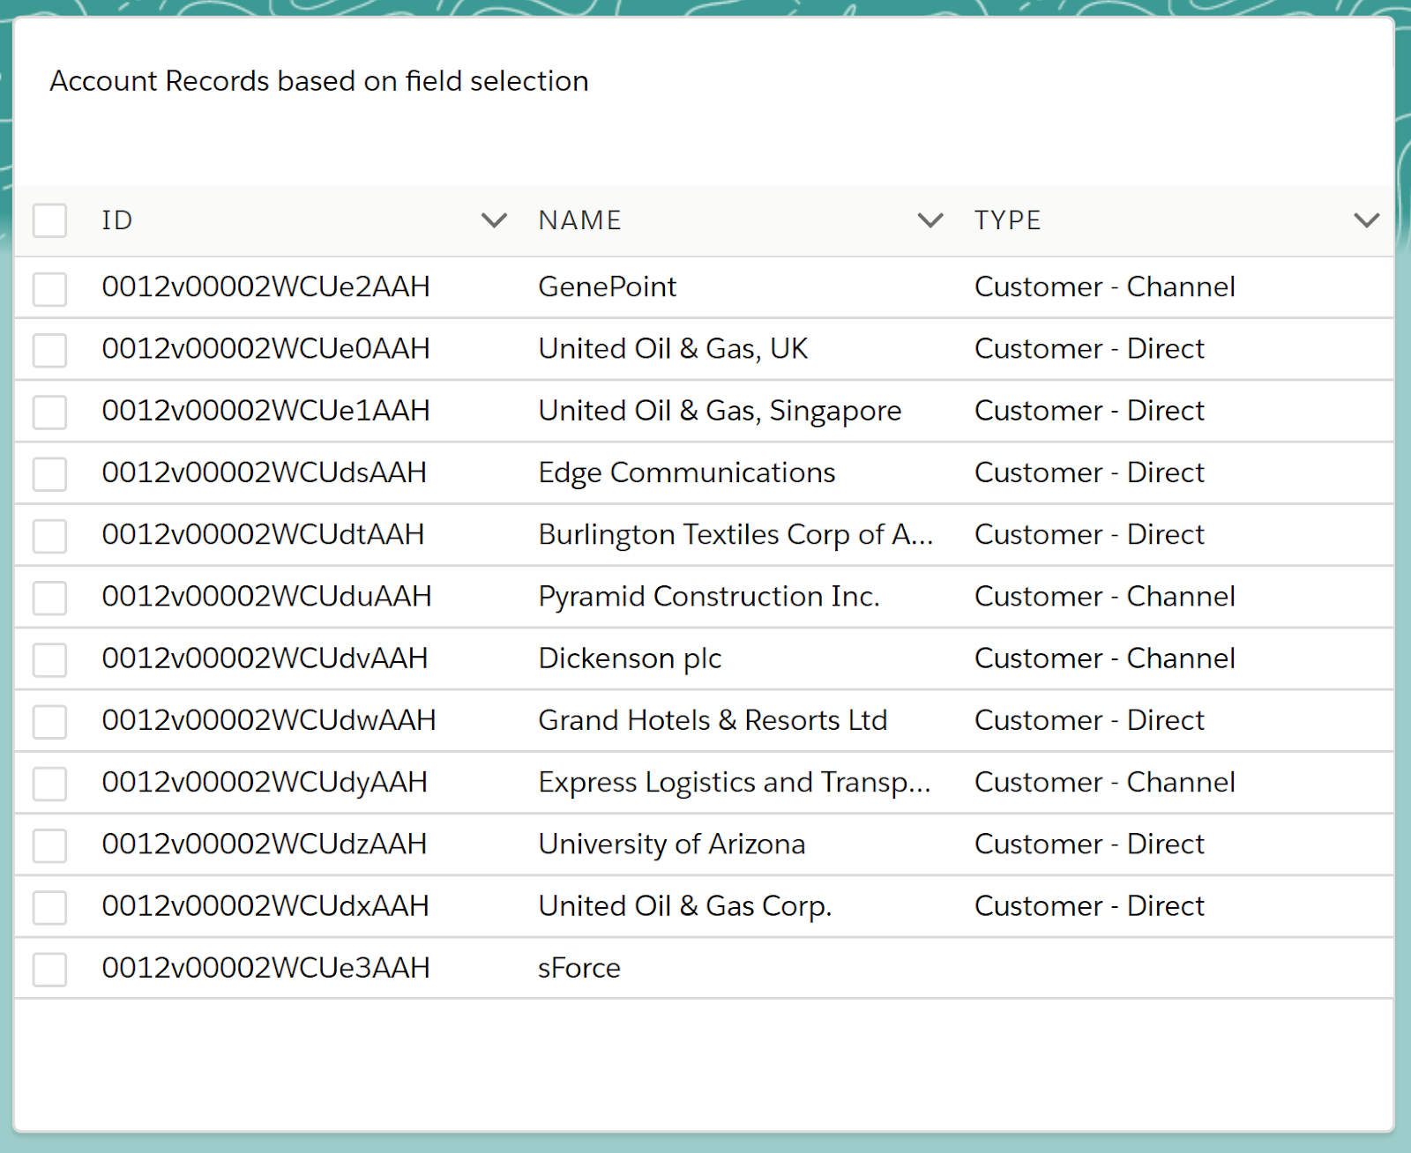The image size is (1411, 1153).
Task: Click the ID cell 0012v00002WCUduAAH
Action: (267, 597)
